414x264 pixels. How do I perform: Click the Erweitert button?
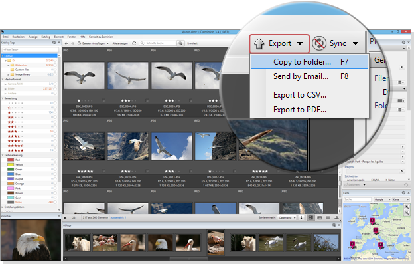[x=192, y=43]
